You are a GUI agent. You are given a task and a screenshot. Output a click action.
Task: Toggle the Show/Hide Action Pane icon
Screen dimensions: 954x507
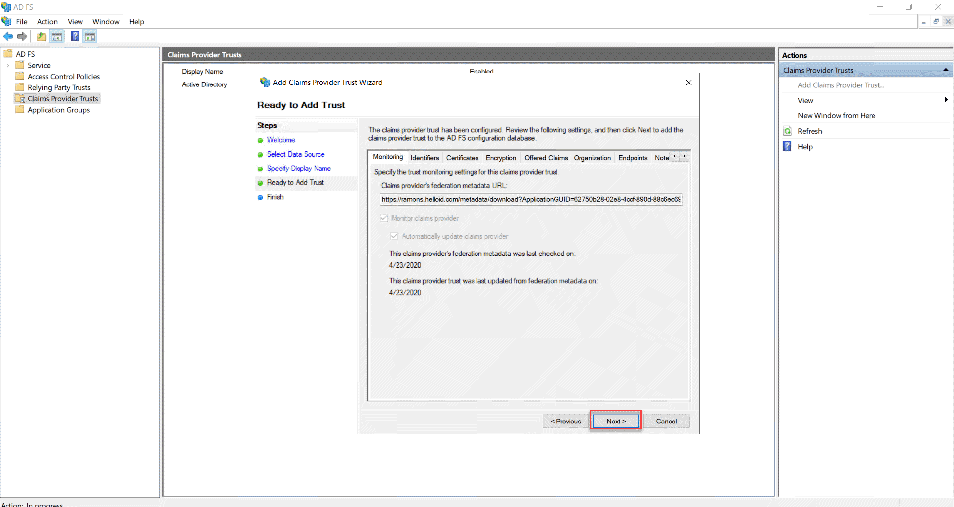click(90, 36)
